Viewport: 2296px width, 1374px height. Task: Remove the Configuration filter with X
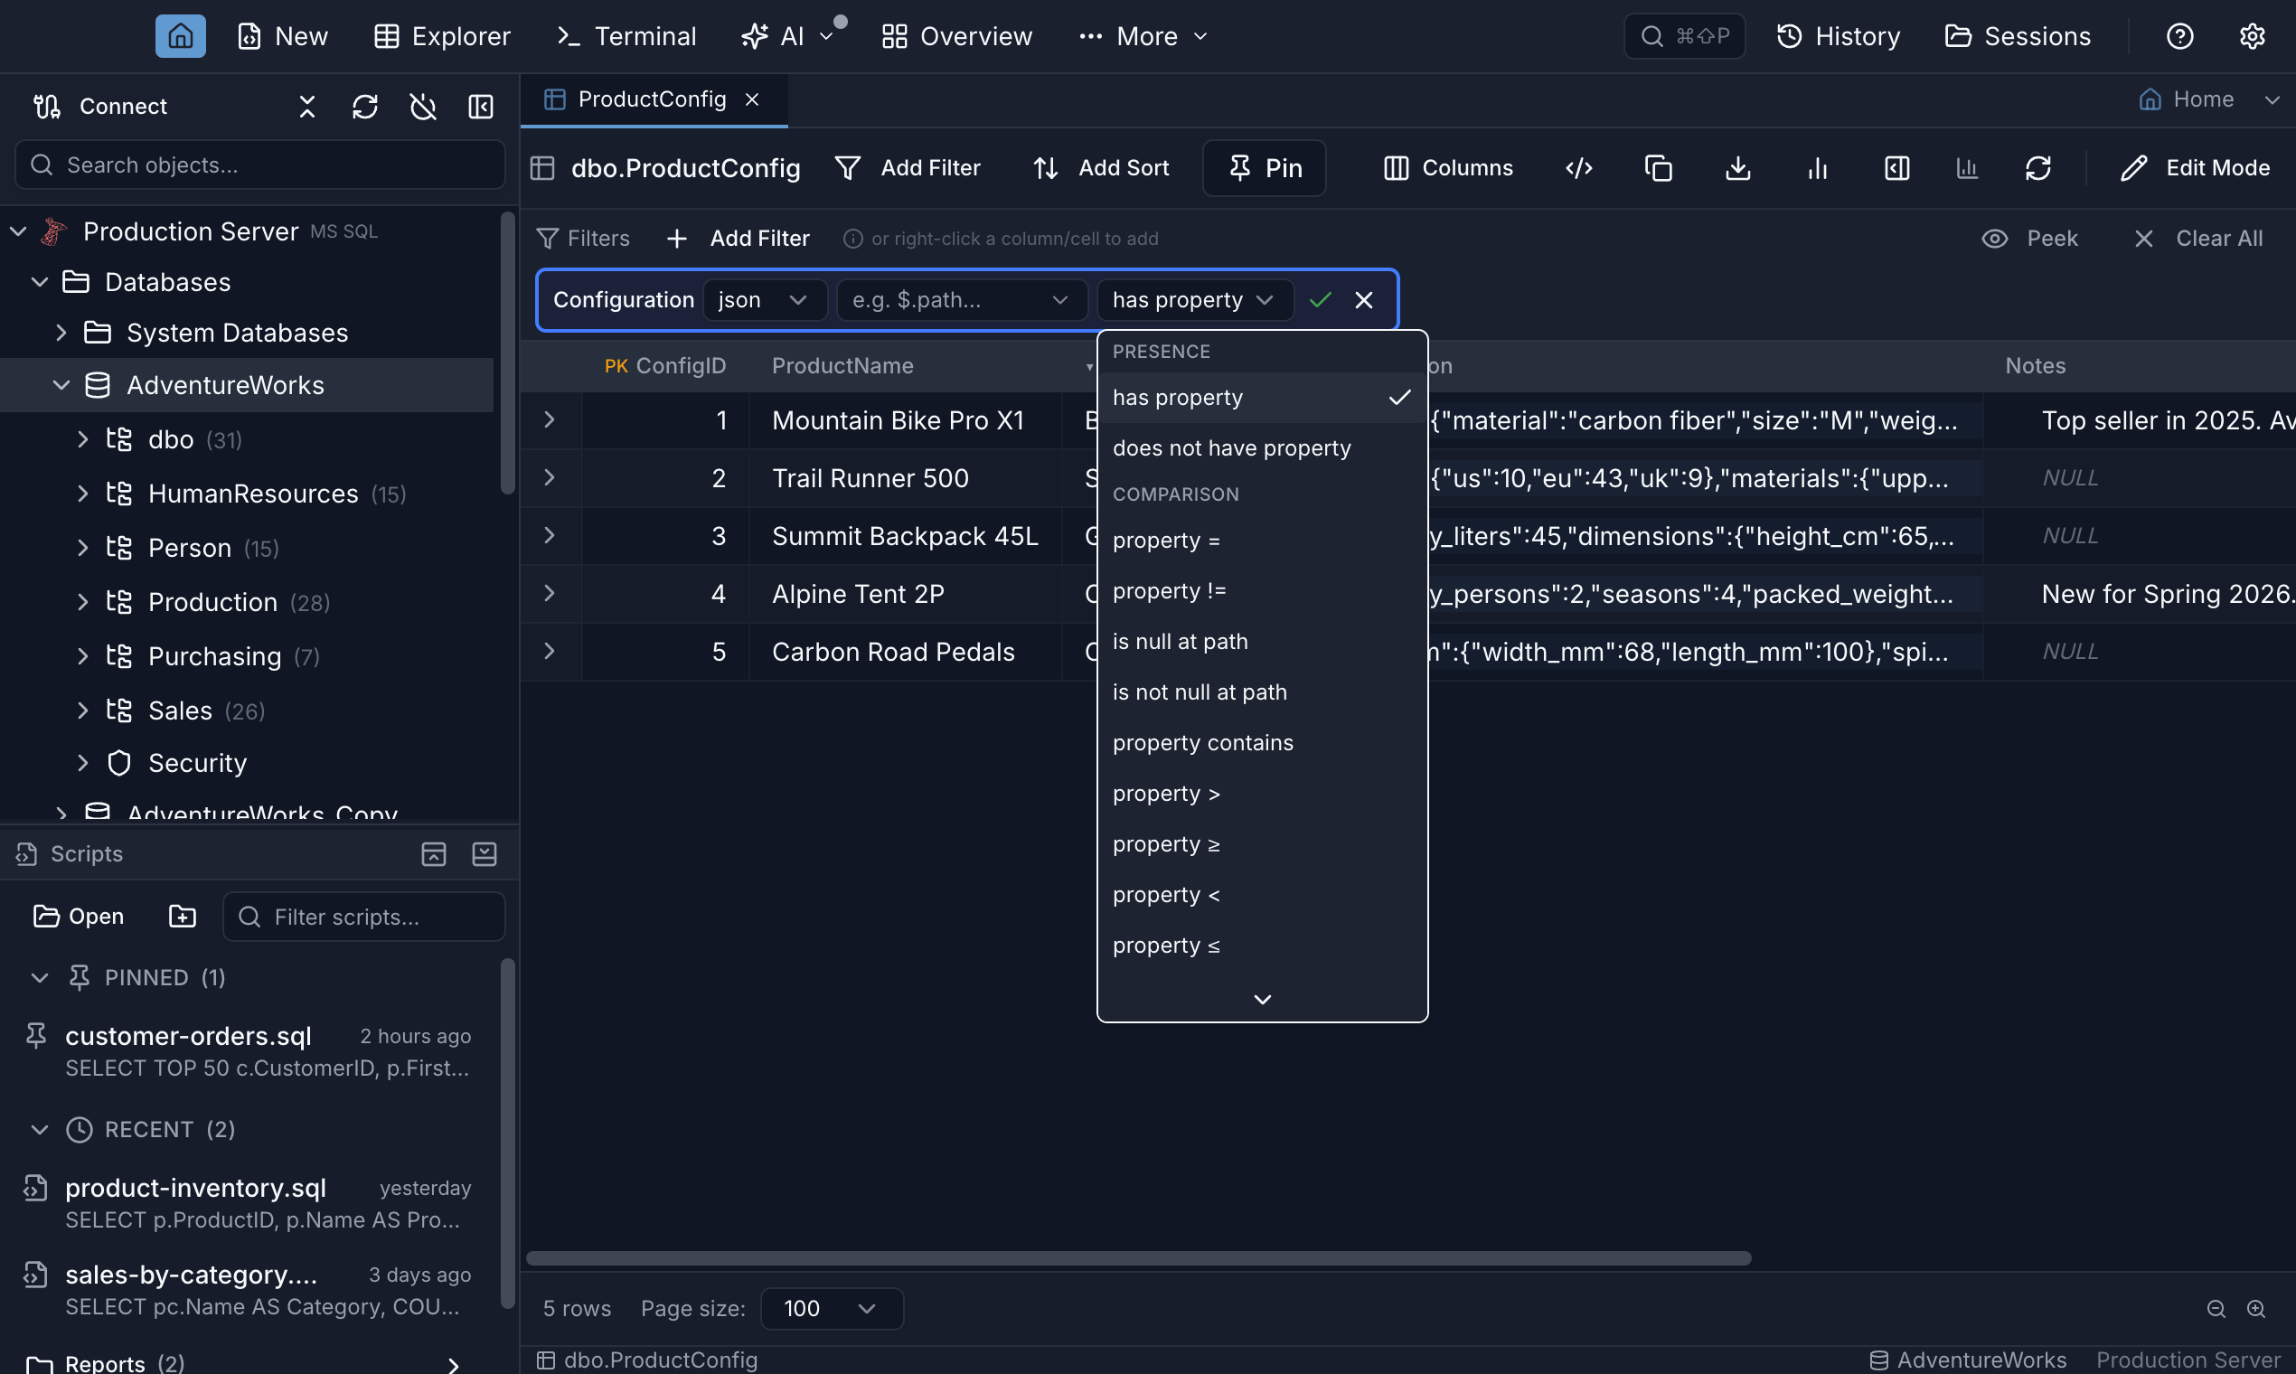pos(1364,300)
